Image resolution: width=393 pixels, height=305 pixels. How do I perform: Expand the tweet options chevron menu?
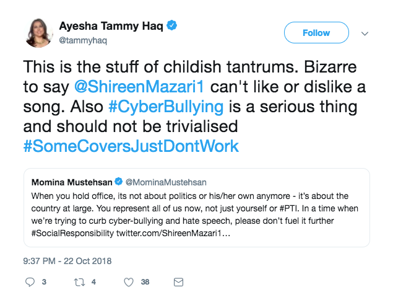[x=365, y=33]
